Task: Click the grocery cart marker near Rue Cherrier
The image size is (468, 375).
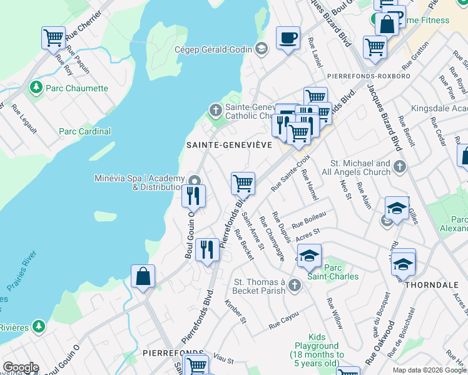Action: click(x=54, y=41)
